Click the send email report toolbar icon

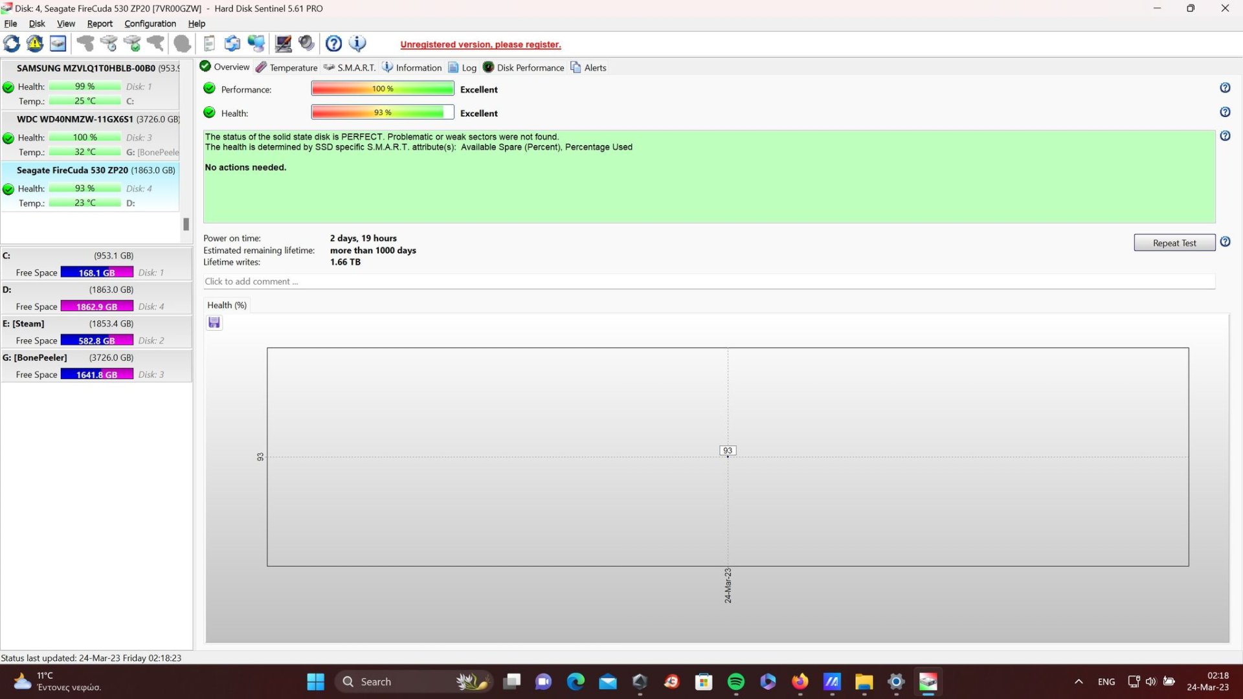[232, 44]
